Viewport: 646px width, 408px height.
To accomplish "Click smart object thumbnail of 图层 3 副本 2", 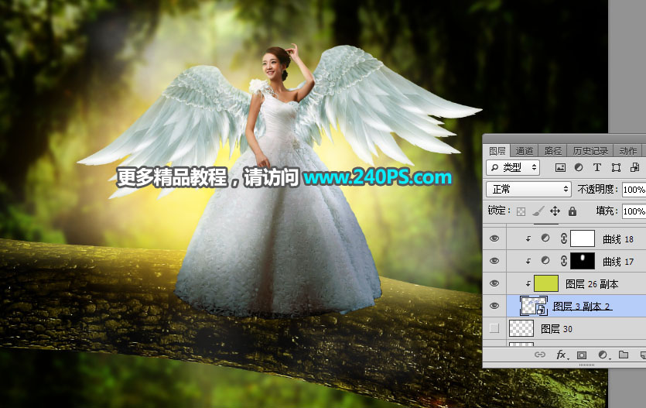I will (534, 306).
